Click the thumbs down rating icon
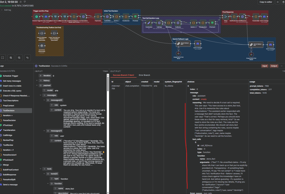The height and width of the screenshot is (194, 285). click(24, 2)
